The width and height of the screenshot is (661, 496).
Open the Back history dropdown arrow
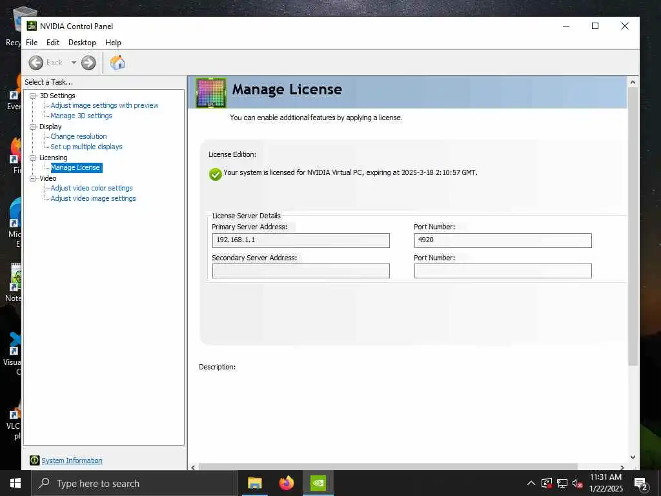(x=74, y=63)
